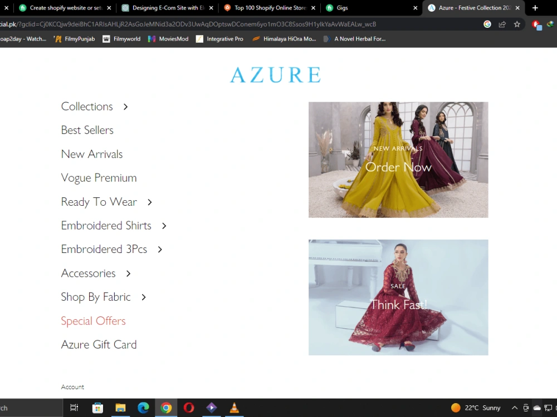
Task: Select Vogue Premium from the menu
Action: click(x=99, y=178)
